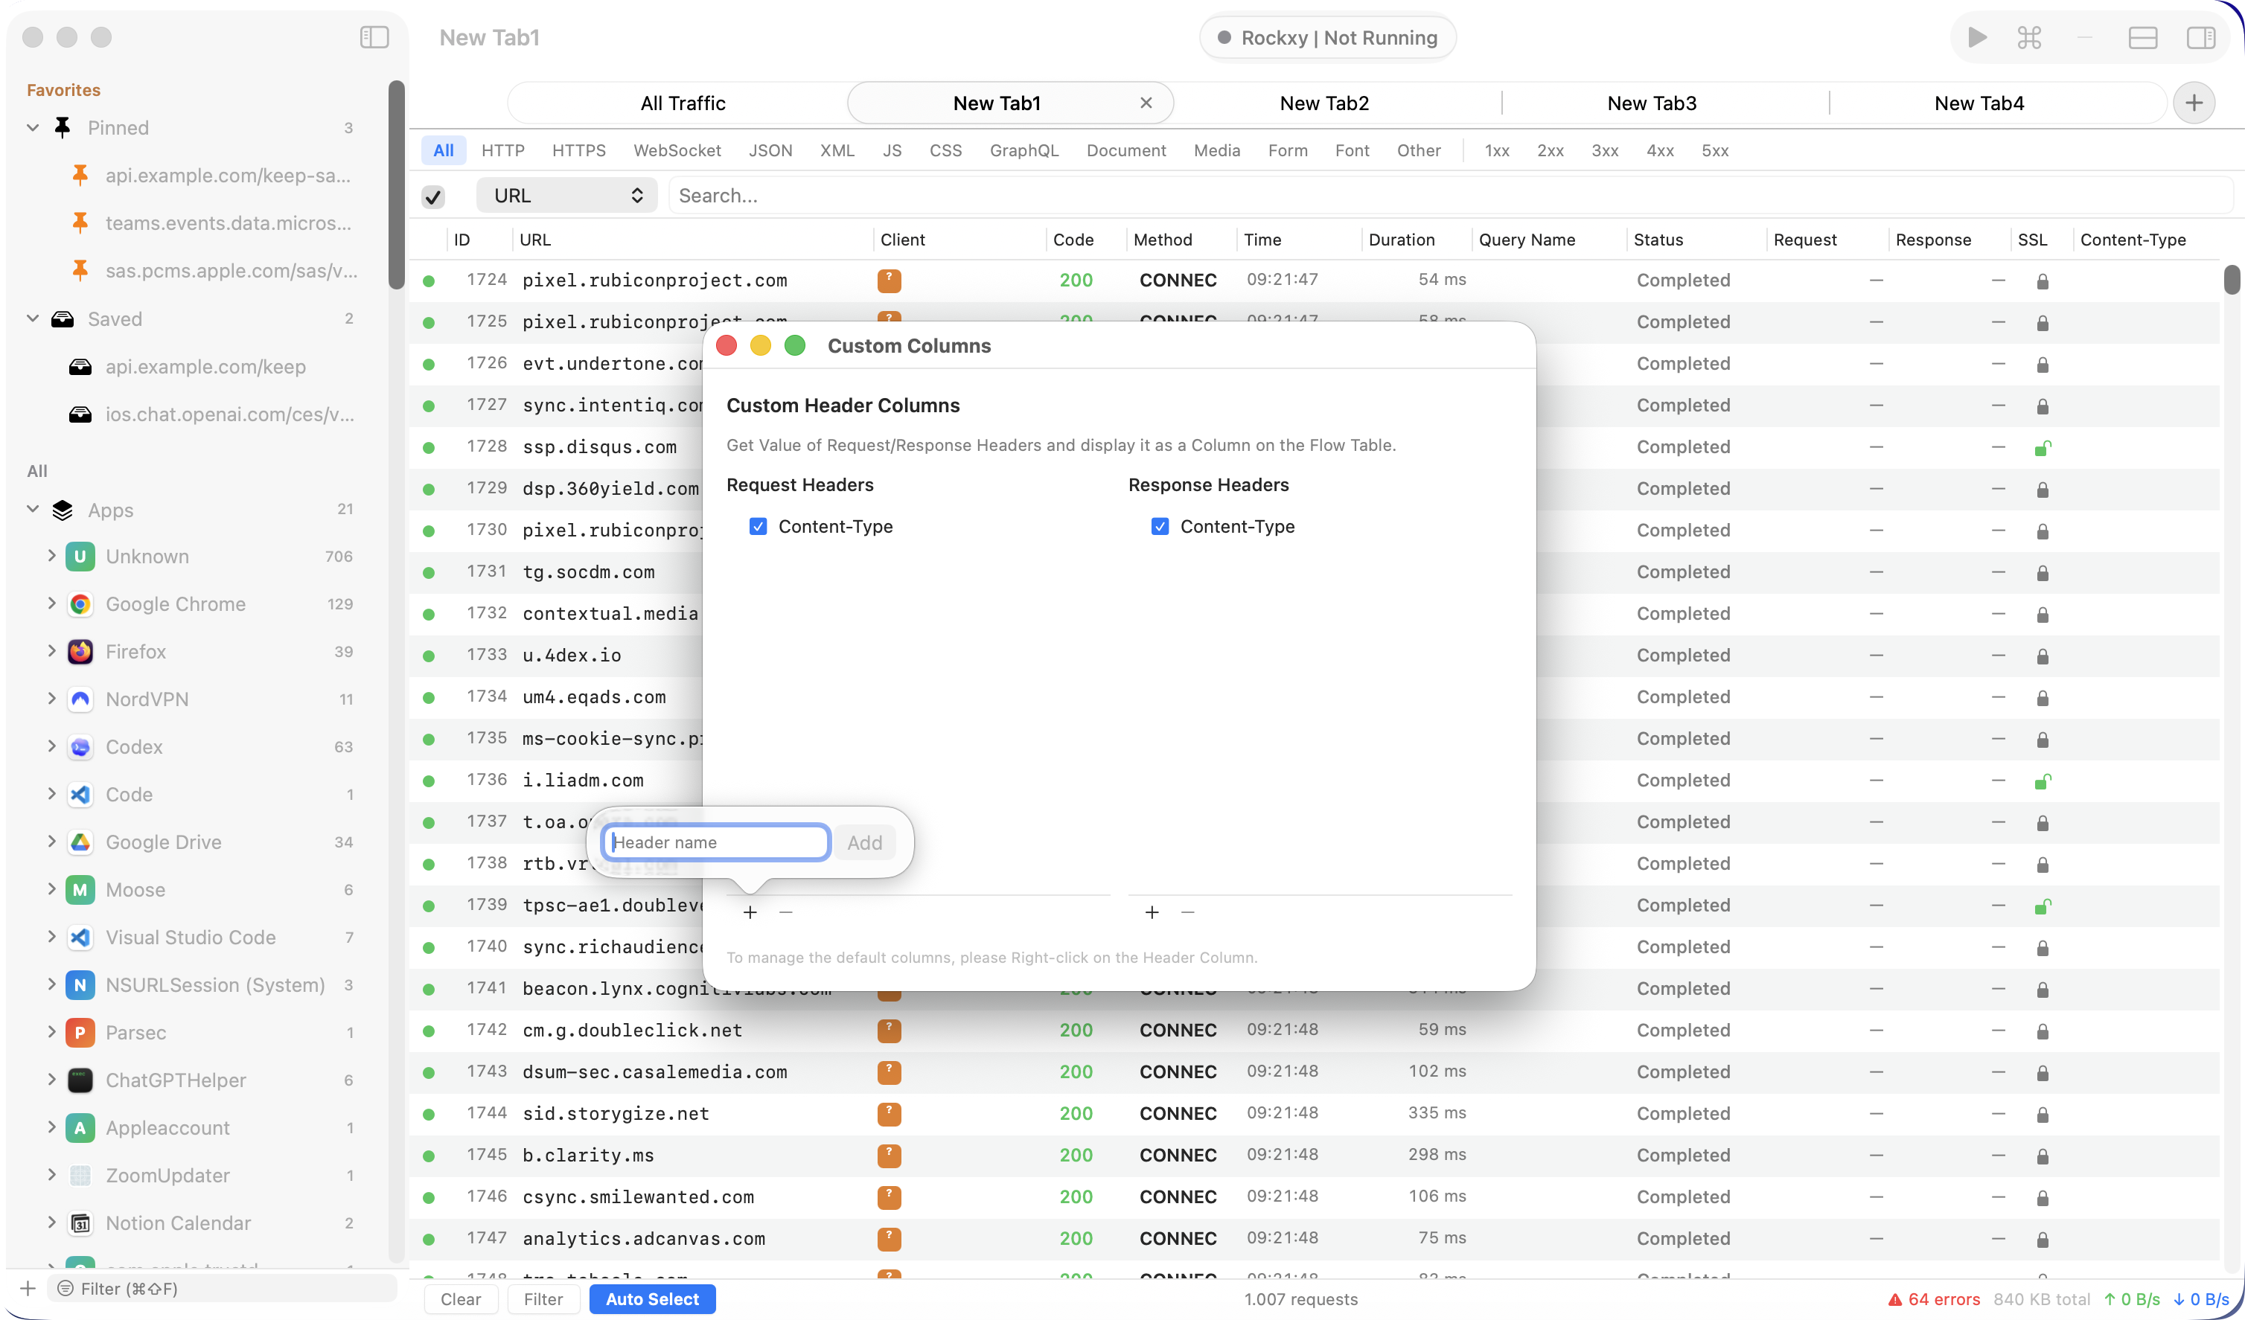Viewport: 2245px width, 1320px height.
Task: Switch to New Tab4
Action: coord(1979,103)
